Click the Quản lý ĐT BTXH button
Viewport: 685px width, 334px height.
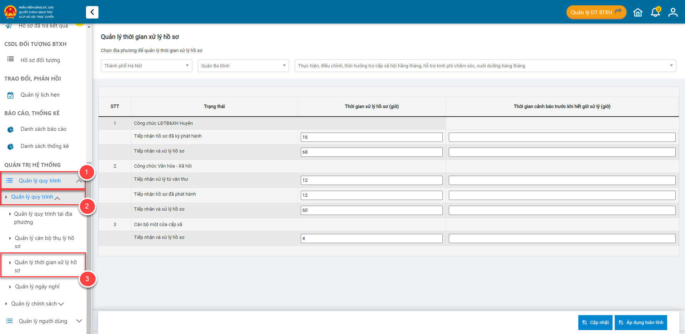[596, 12]
